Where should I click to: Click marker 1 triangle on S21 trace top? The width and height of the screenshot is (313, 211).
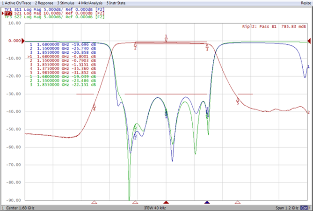pos(166,40)
